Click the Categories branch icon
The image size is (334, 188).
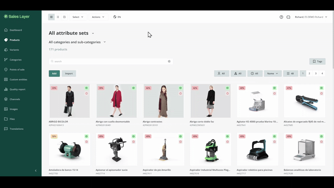coord(6,60)
